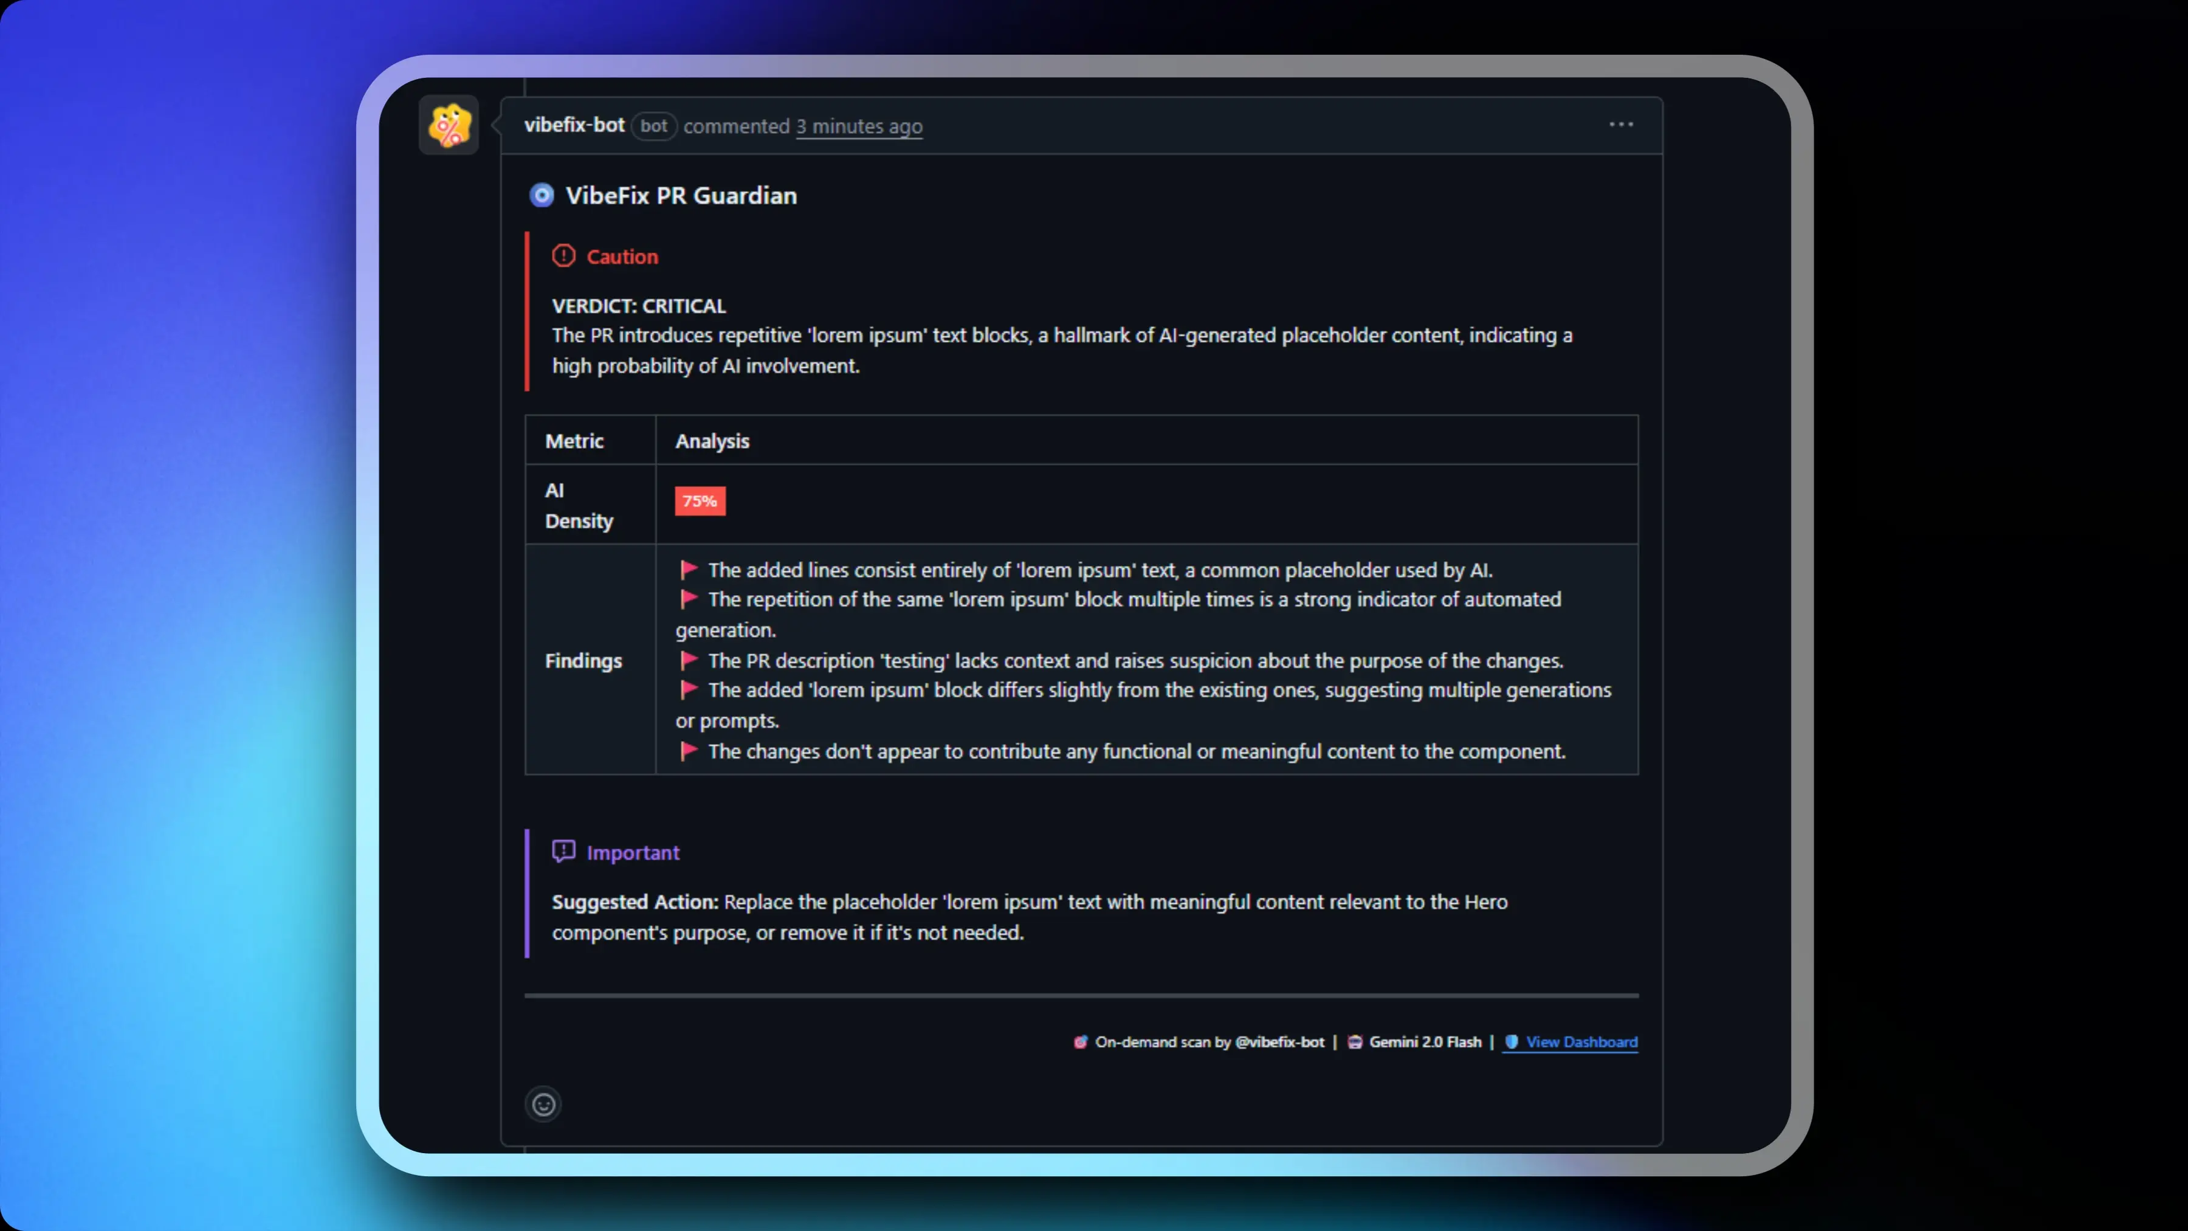Click the flag beside the PR description finding
The image size is (2188, 1231).
pyautogui.click(x=689, y=660)
